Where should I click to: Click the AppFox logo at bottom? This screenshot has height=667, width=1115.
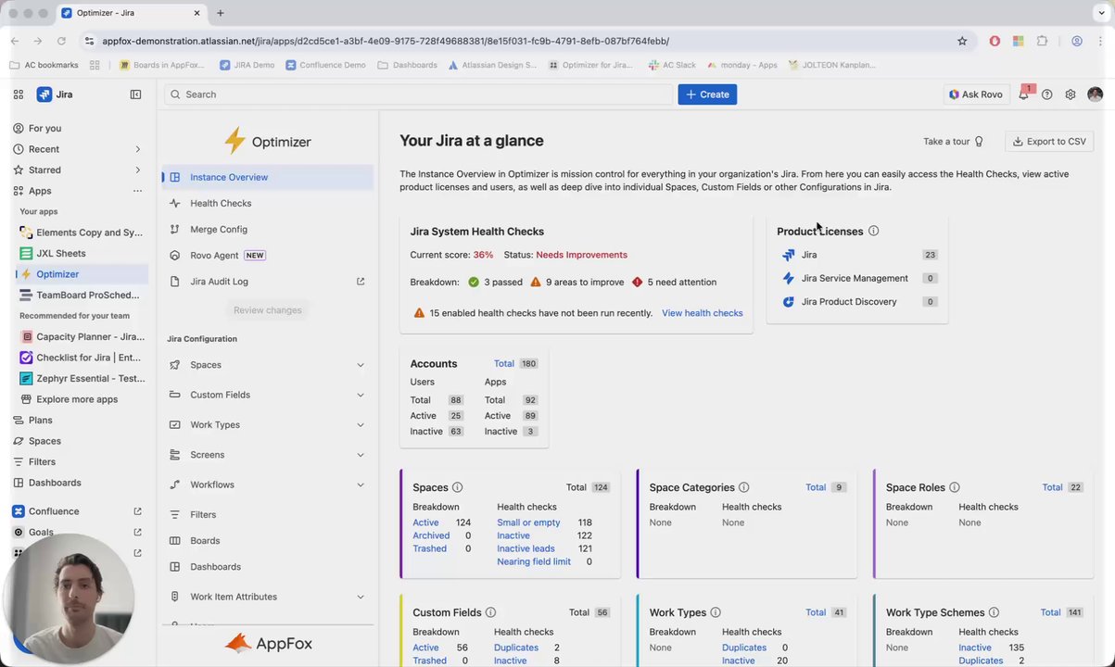[x=269, y=643]
